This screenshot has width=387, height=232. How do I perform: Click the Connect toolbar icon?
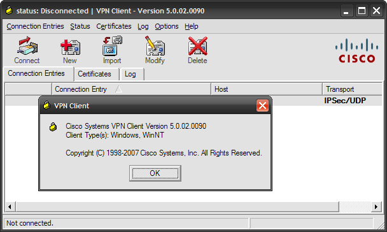pyautogui.click(x=27, y=50)
